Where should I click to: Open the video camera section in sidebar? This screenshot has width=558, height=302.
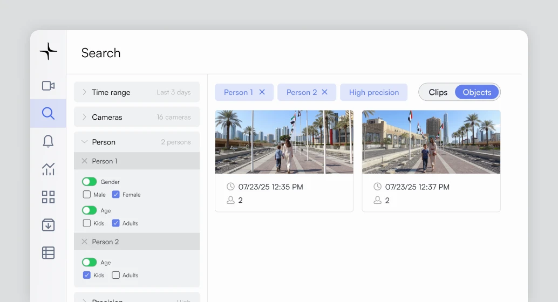48,86
